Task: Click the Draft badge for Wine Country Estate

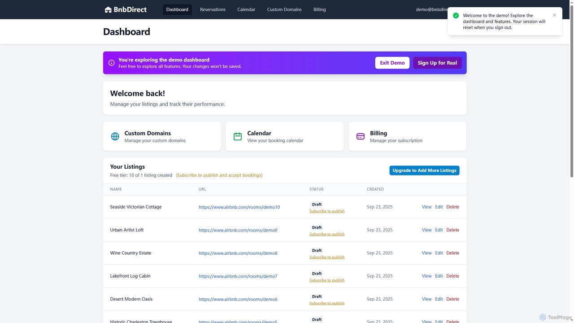Action: coord(317,250)
